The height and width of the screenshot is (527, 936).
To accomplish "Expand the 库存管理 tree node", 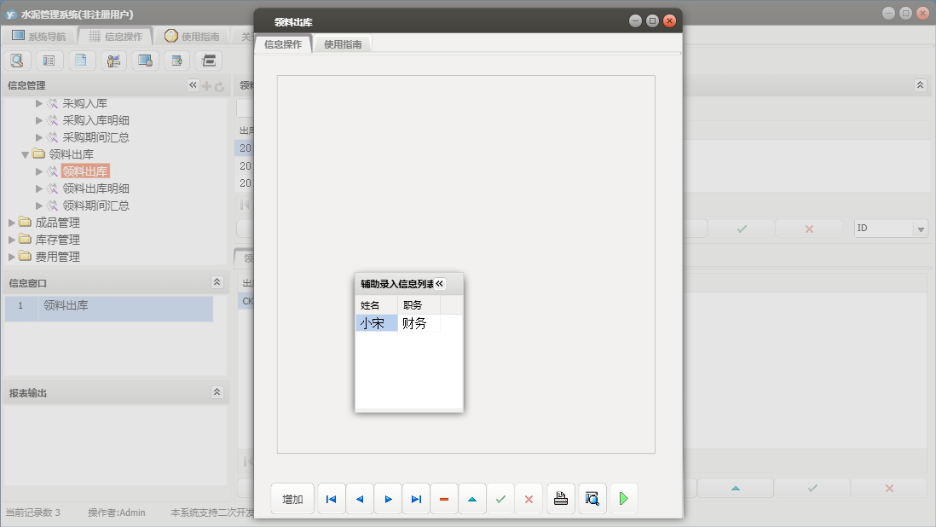I will tap(12, 240).
